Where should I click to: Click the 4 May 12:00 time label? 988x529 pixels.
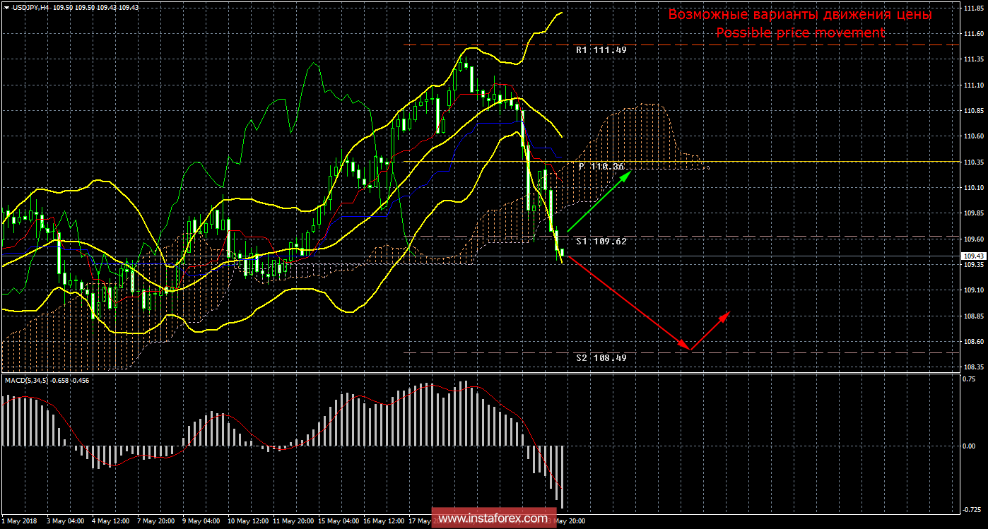click(x=111, y=521)
